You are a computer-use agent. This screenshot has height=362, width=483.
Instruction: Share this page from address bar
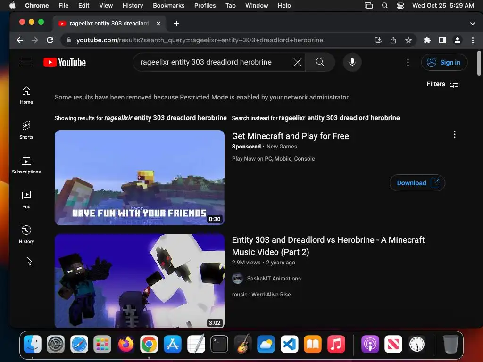[393, 40]
